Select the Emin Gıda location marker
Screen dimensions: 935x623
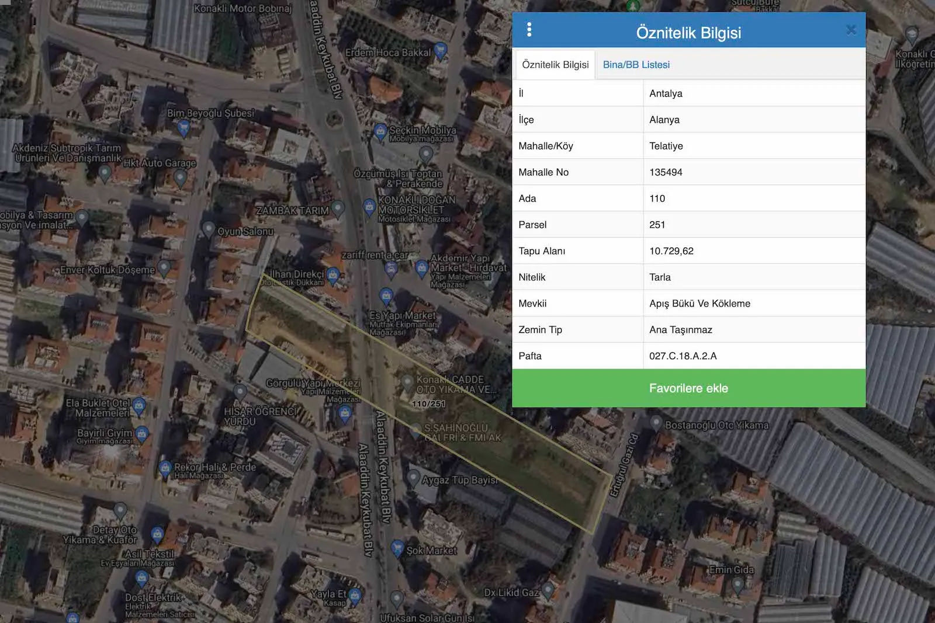coord(737,584)
